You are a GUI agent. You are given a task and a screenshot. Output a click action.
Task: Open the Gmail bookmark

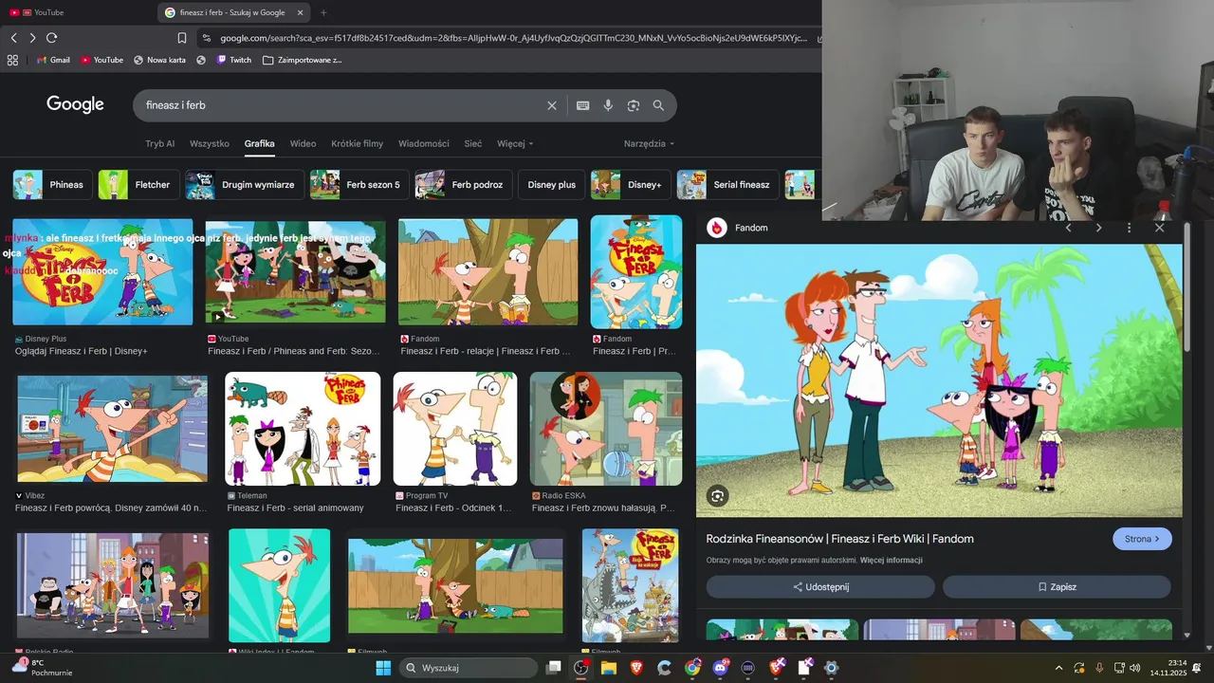coord(52,60)
